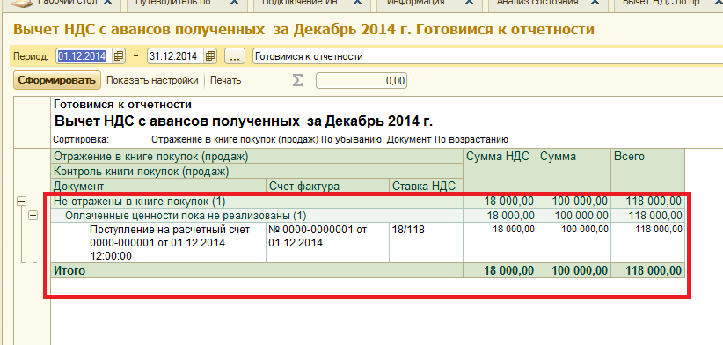Open calendar picker for start date 01.12.2014
Image resolution: width=723 pixels, height=345 pixels.
point(119,56)
